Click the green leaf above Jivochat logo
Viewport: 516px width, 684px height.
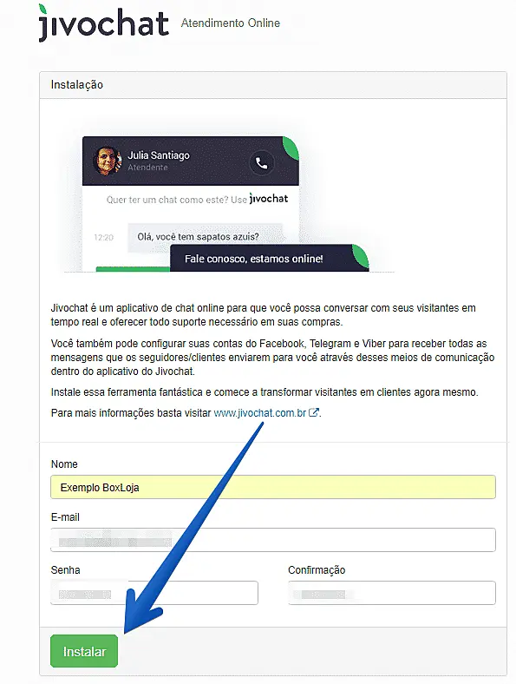click(43, 10)
